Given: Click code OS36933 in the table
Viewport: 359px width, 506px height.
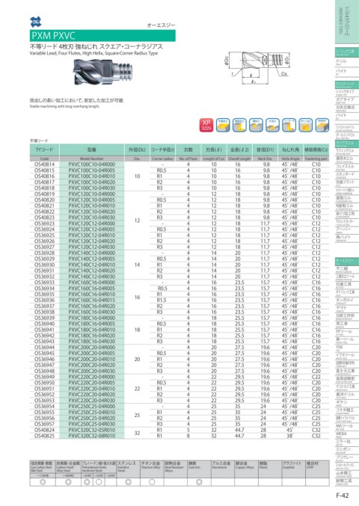Looking at the screenshot, I should [45, 283].
